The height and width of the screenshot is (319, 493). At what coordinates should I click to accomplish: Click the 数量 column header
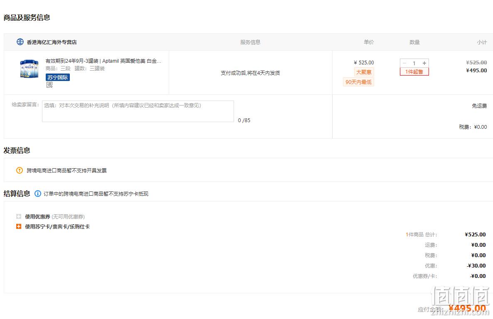click(x=414, y=42)
